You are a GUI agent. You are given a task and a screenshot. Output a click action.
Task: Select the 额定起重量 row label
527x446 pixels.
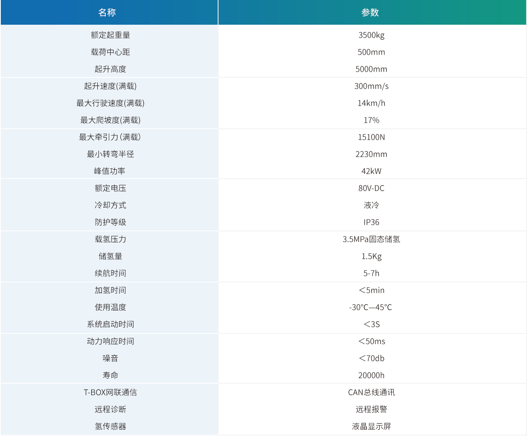point(110,35)
